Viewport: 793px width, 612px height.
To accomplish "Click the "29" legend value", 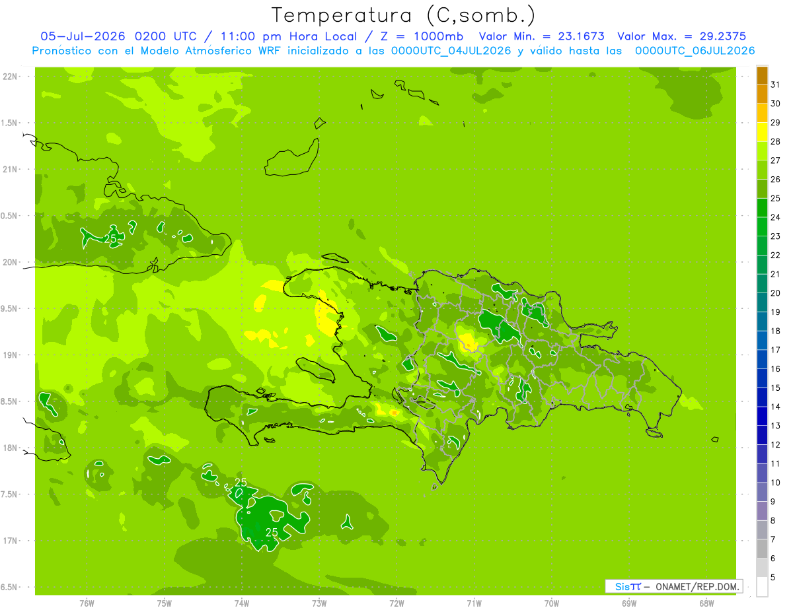I will (x=776, y=122).
